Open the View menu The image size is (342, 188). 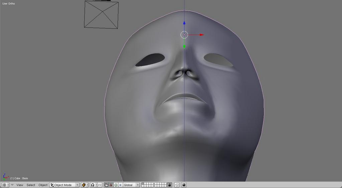20,185
